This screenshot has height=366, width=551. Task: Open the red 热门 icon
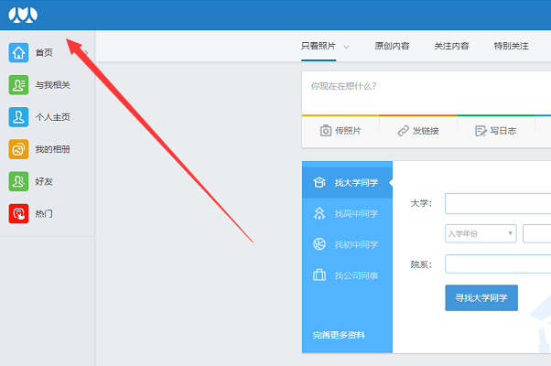(x=18, y=213)
